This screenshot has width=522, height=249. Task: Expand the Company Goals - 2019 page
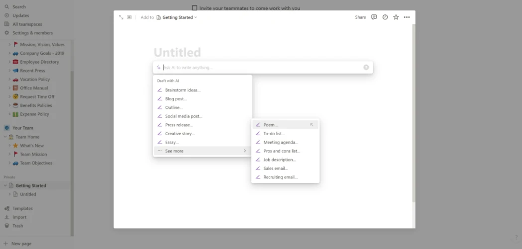(x=9, y=53)
